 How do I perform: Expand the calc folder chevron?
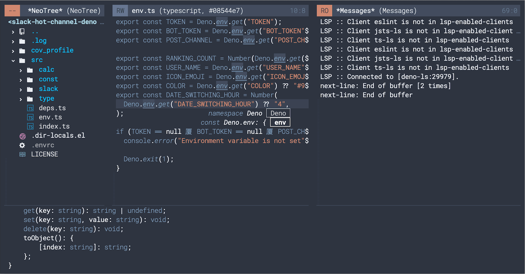(x=21, y=70)
